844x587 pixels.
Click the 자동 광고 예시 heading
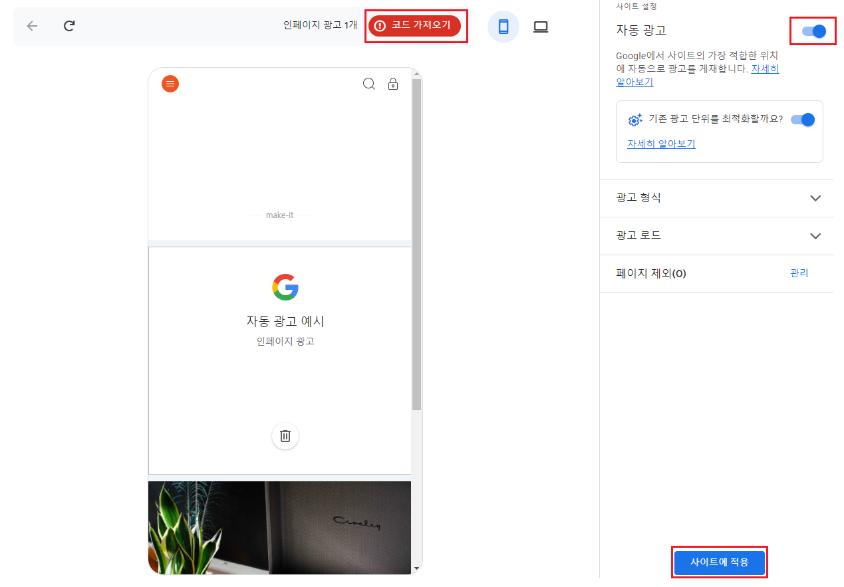tap(285, 321)
